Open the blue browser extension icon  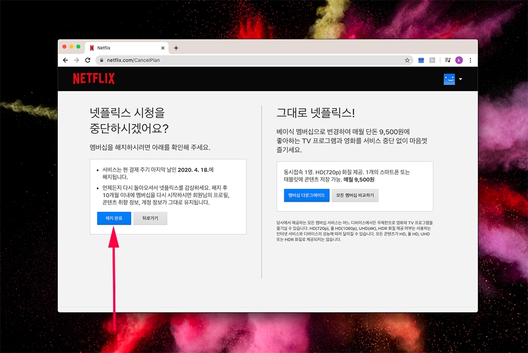[x=421, y=60]
